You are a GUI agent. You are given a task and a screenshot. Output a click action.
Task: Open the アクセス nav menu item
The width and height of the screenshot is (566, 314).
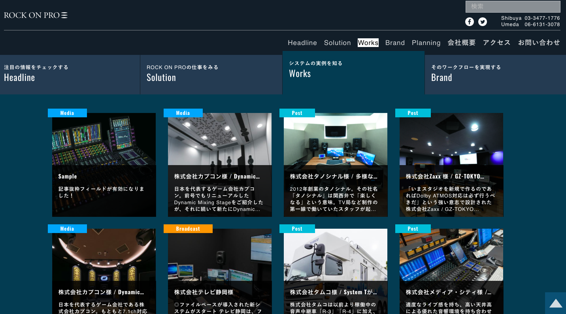497,43
